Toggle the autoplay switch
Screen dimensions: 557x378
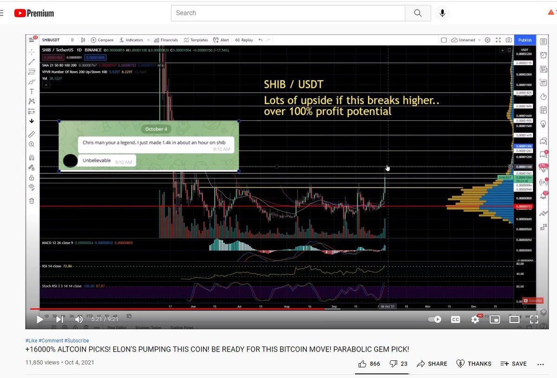tap(435, 319)
